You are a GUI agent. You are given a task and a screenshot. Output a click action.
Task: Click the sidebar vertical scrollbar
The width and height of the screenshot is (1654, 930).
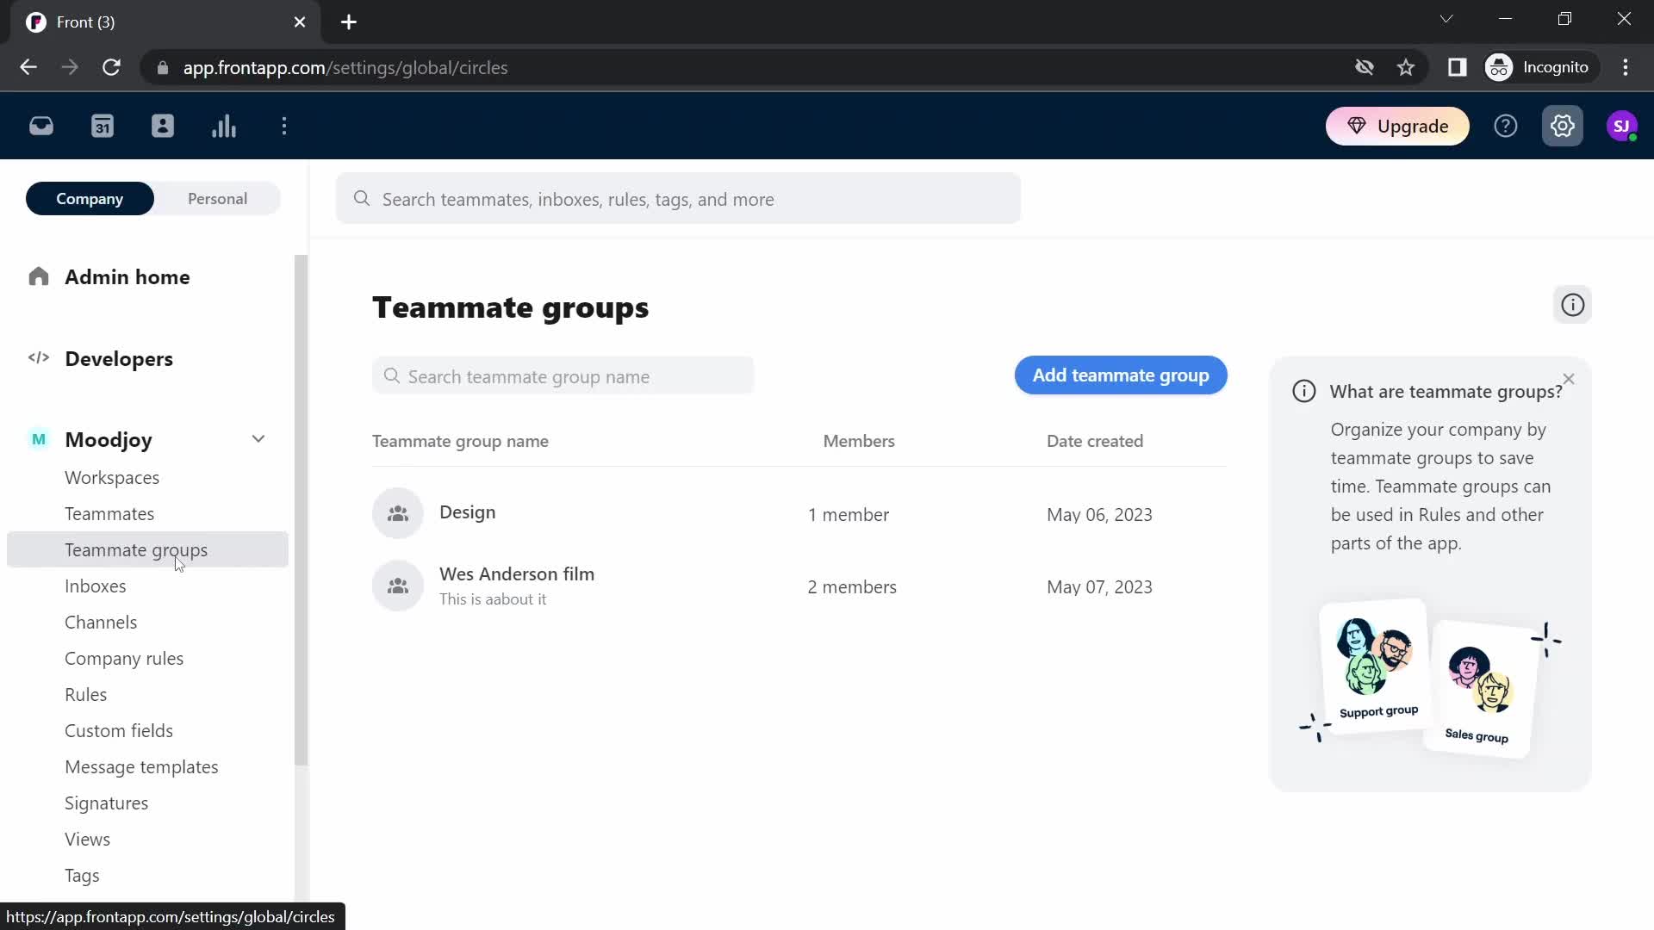(301, 510)
